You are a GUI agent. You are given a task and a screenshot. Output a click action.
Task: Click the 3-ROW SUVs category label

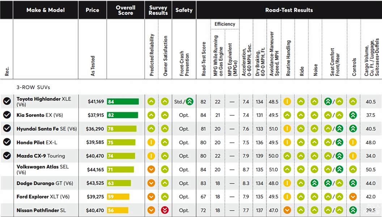33,87
